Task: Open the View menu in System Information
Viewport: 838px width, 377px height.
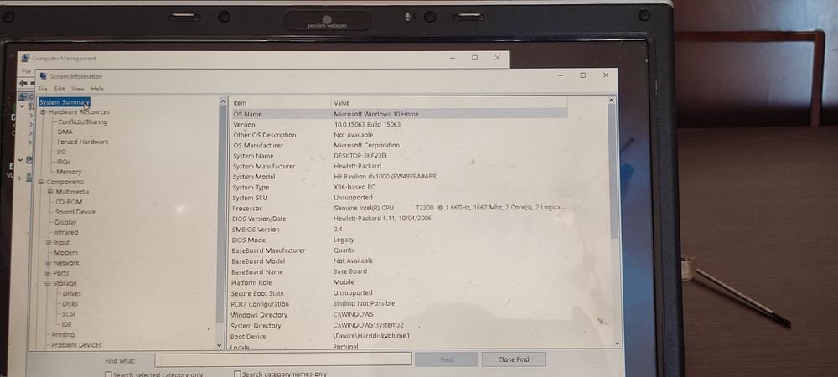Action: click(78, 89)
